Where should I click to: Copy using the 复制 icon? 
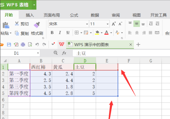coord(17,33)
